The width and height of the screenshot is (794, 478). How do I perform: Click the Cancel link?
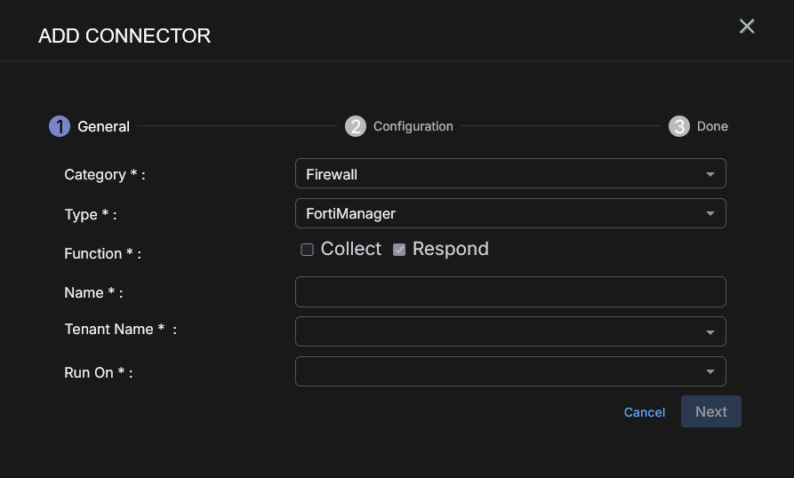click(x=645, y=412)
